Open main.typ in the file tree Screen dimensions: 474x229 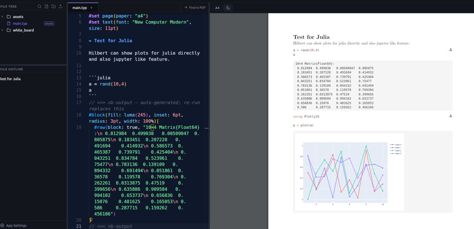pyautogui.click(x=20, y=23)
